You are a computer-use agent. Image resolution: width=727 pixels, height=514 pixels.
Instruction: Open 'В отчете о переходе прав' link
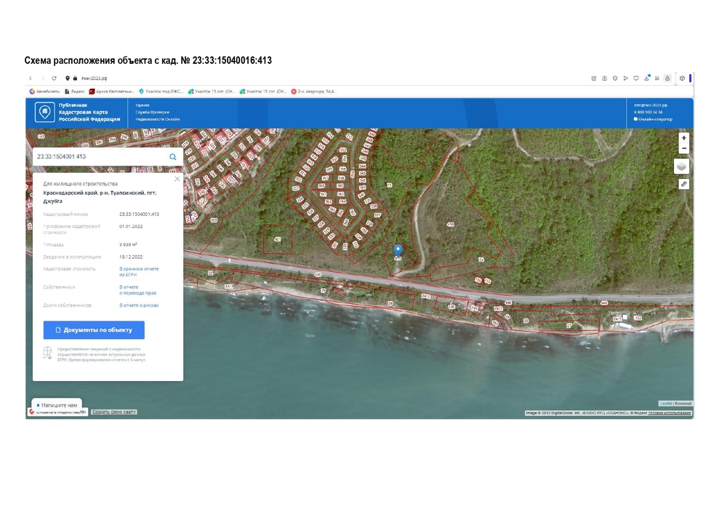pyautogui.click(x=138, y=289)
